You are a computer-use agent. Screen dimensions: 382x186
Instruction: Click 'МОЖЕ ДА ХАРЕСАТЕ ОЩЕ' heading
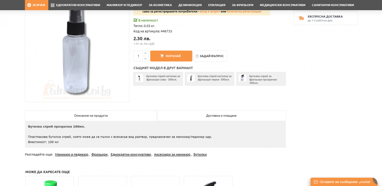(47, 172)
